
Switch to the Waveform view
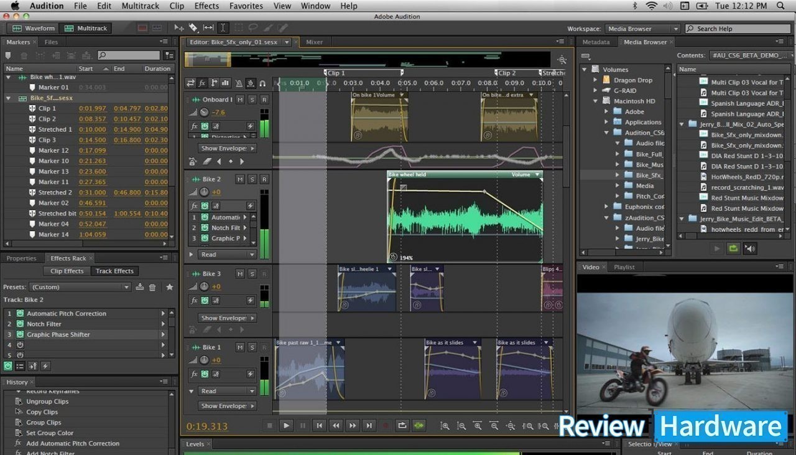(34, 28)
